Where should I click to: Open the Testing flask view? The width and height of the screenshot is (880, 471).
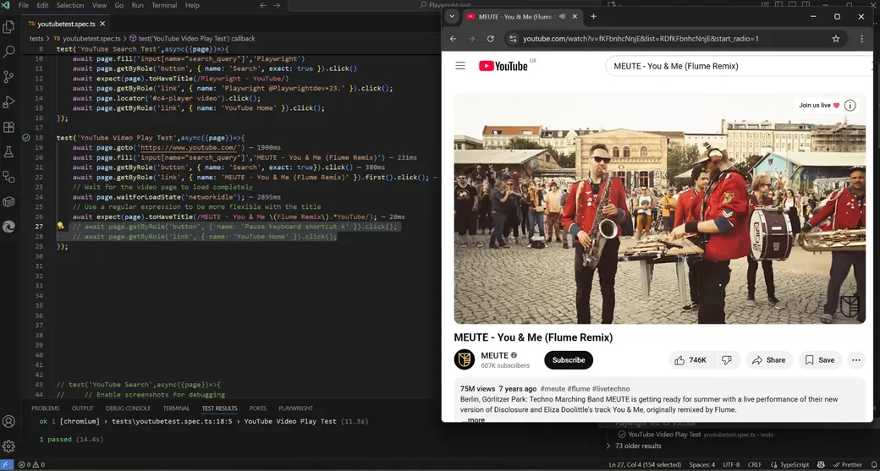coord(8,152)
